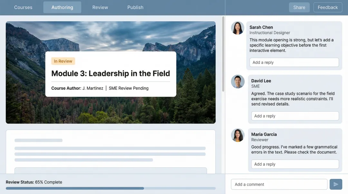Reply to Sarah Chen's comment
The height and width of the screenshot is (194, 348).
pyautogui.click(x=294, y=62)
